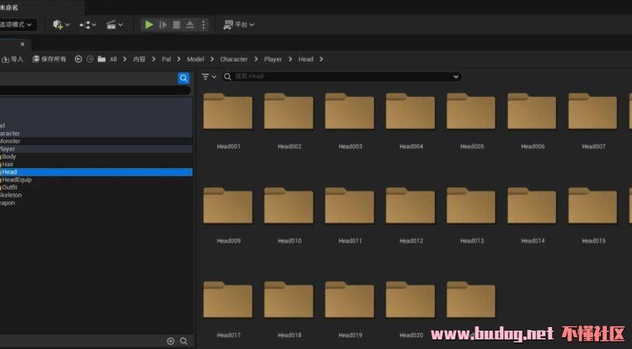Navigate to Pal in breadcrumb path

[x=166, y=60]
